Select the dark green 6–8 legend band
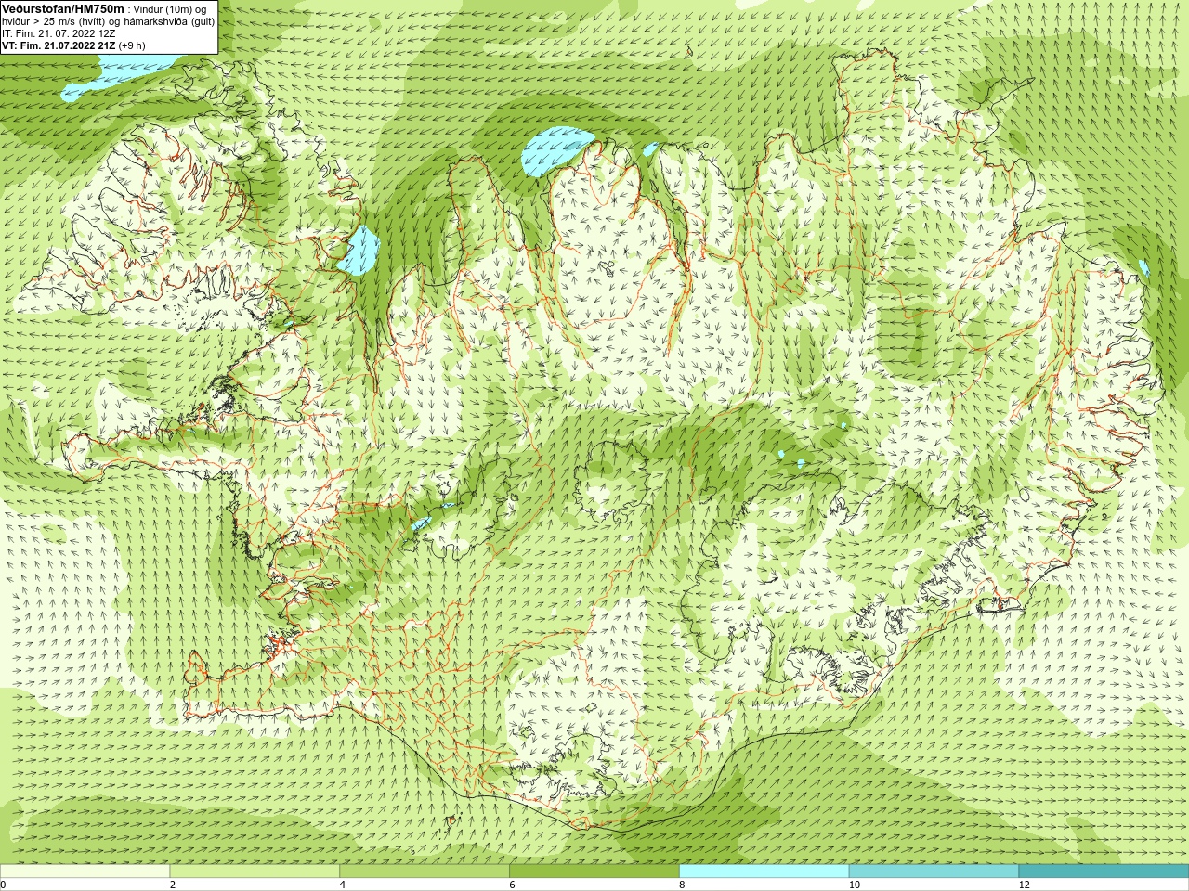 594,872
